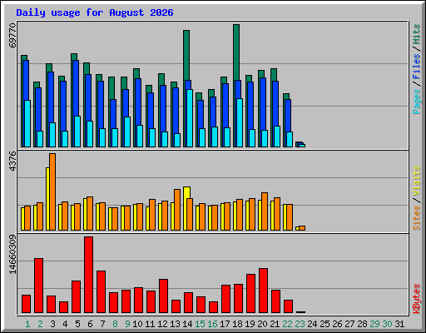Click the 'Files' legend label
Viewport: 426px width, 333px height.
pos(417,67)
